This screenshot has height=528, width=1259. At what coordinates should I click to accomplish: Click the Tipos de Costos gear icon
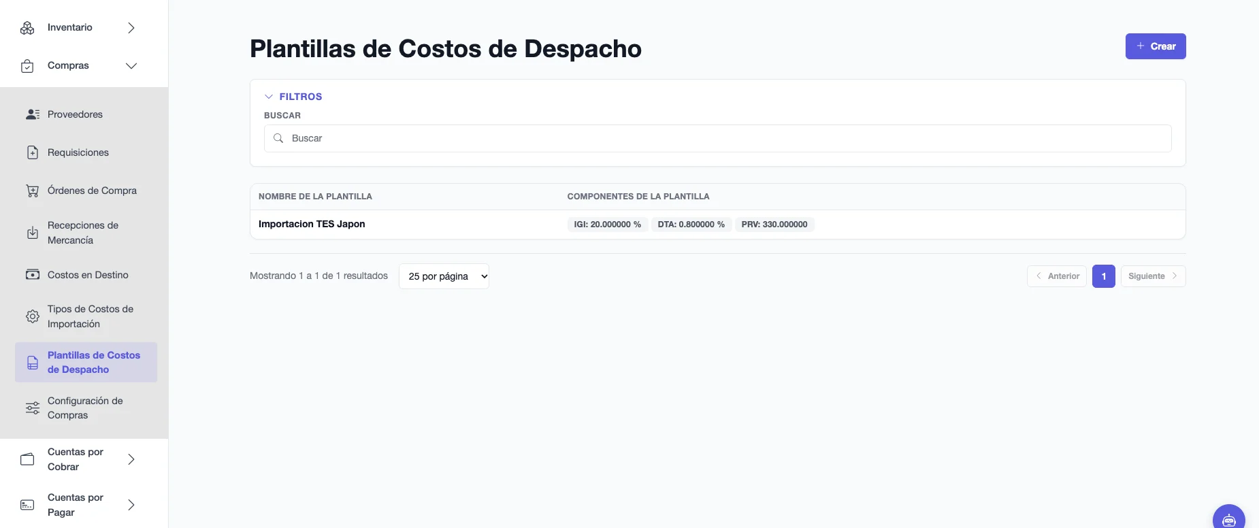point(33,316)
